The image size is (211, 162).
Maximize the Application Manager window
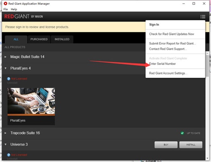point(194,3)
